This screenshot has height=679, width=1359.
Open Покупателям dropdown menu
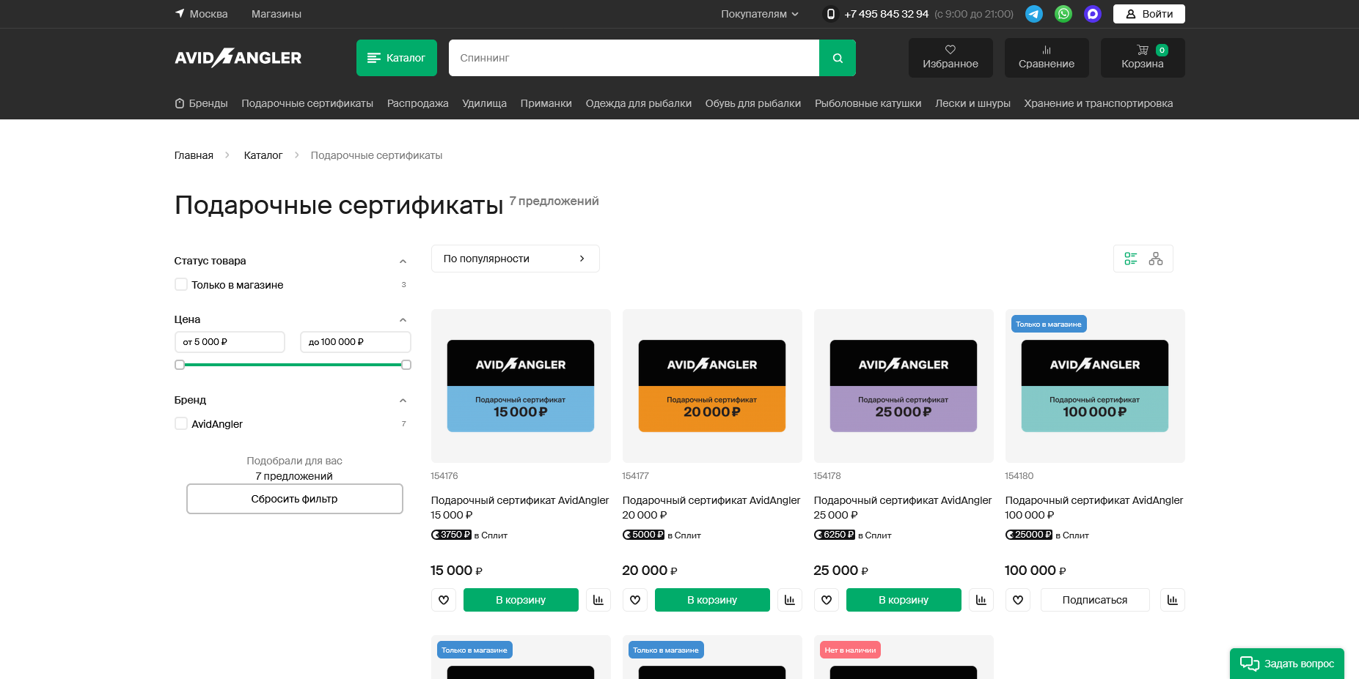click(x=760, y=14)
